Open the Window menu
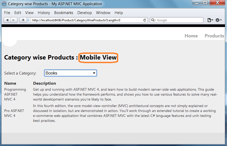This screenshot has width=227, height=146. [103, 13]
